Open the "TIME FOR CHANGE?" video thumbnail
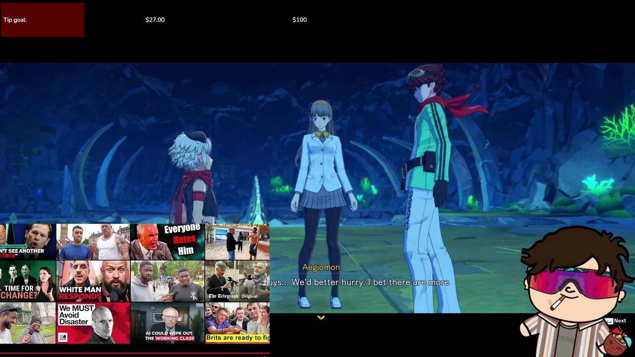 pyautogui.click(x=28, y=281)
